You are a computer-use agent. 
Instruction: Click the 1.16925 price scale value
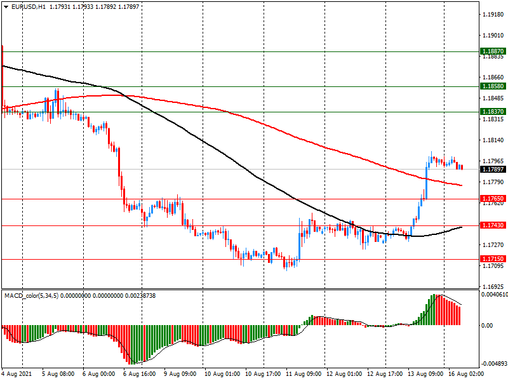[493, 287]
